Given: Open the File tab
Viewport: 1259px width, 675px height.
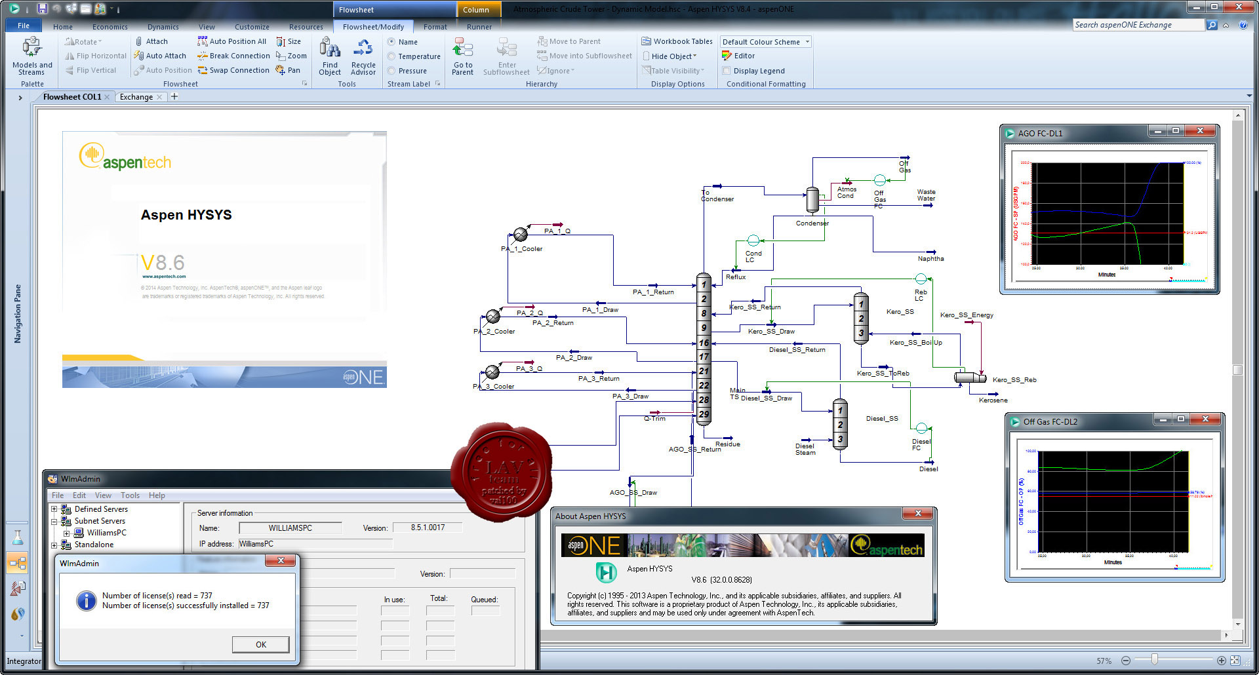Looking at the screenshot, I should tap(24, 26).
